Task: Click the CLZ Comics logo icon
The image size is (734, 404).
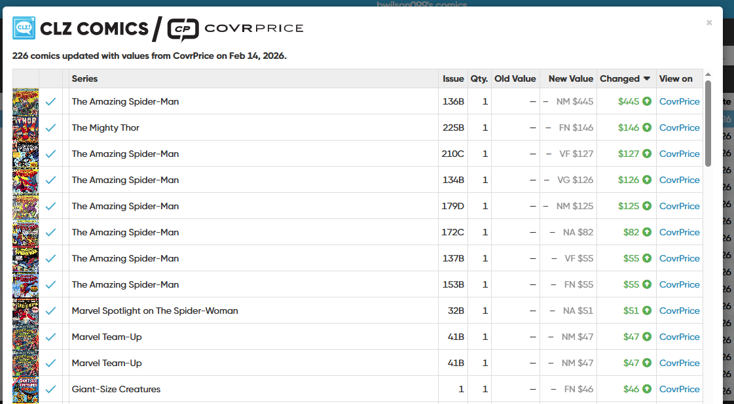Action: tap(24, 28)
